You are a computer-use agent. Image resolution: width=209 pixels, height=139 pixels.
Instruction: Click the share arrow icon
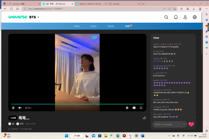pyautogui.click(x=144, y=118)
